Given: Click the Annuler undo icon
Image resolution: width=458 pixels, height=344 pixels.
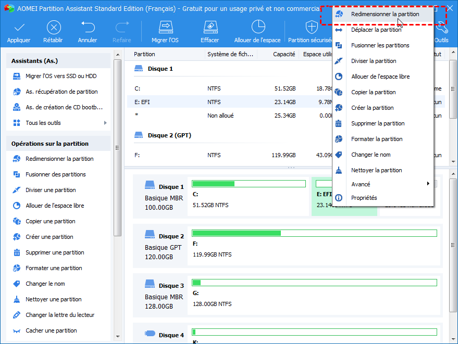Looking at the screenshot, I should click(88, 27).
